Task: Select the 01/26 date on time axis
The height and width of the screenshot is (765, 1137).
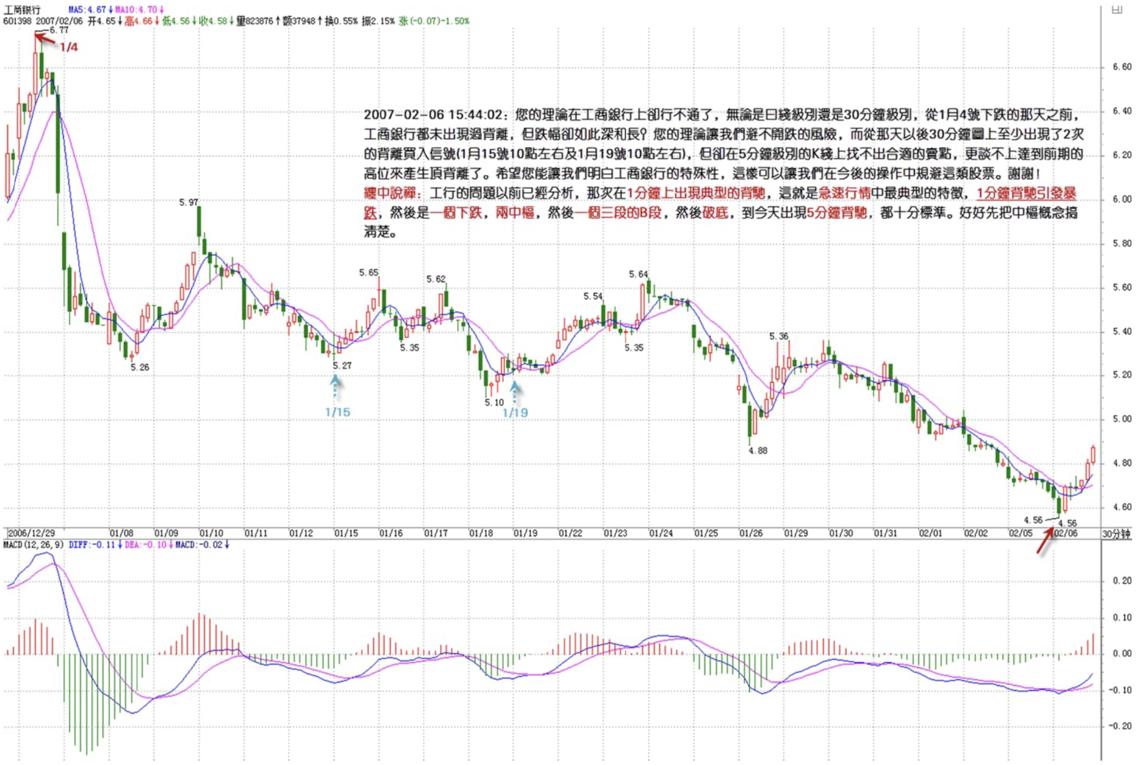Action: tap(751, 533)
